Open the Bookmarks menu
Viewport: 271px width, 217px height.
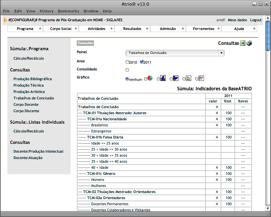point(68,11)
